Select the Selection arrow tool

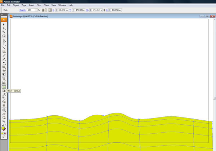tap(4, 25)
